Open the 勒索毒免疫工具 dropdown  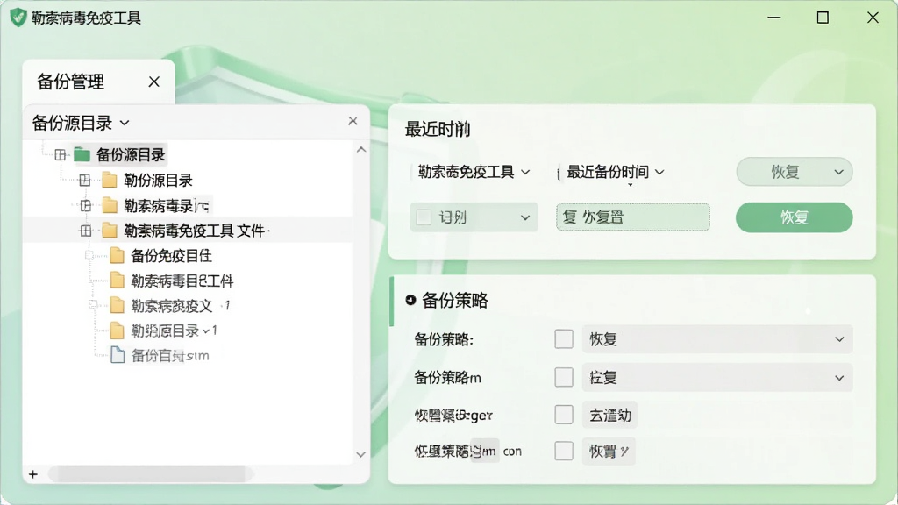(473, 172)
